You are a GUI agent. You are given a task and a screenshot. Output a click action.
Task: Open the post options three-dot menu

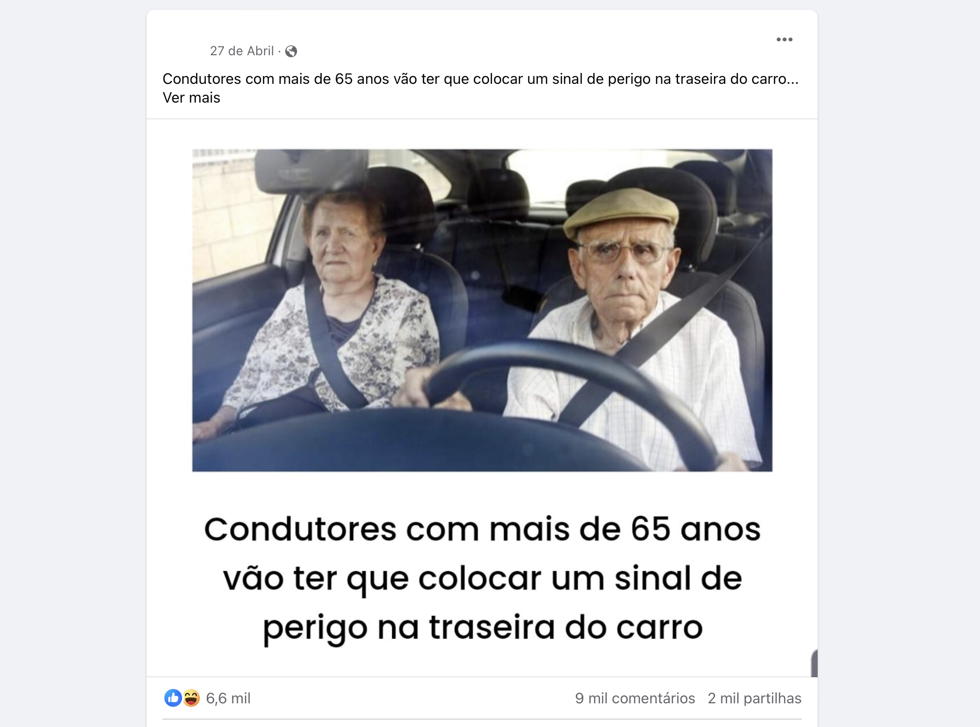[784, 39]
